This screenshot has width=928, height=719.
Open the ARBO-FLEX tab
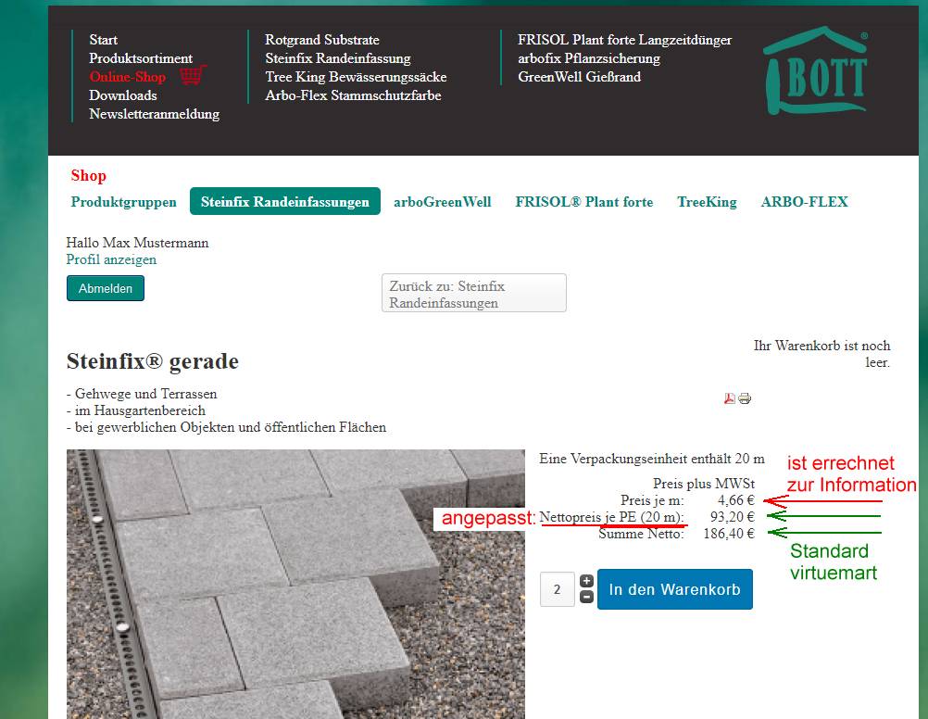tap(804, 202)
